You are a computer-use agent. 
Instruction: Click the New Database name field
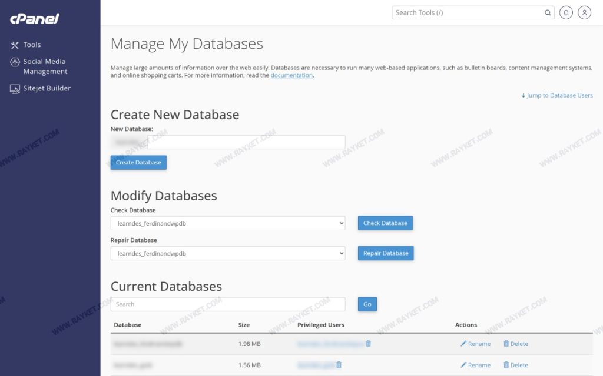point(246,142)
